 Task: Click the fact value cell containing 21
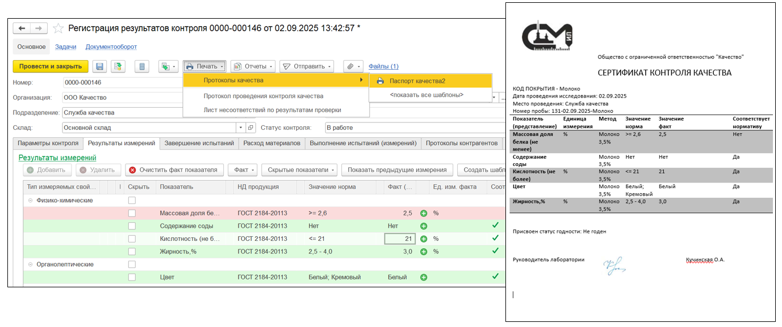pos(400,239)
